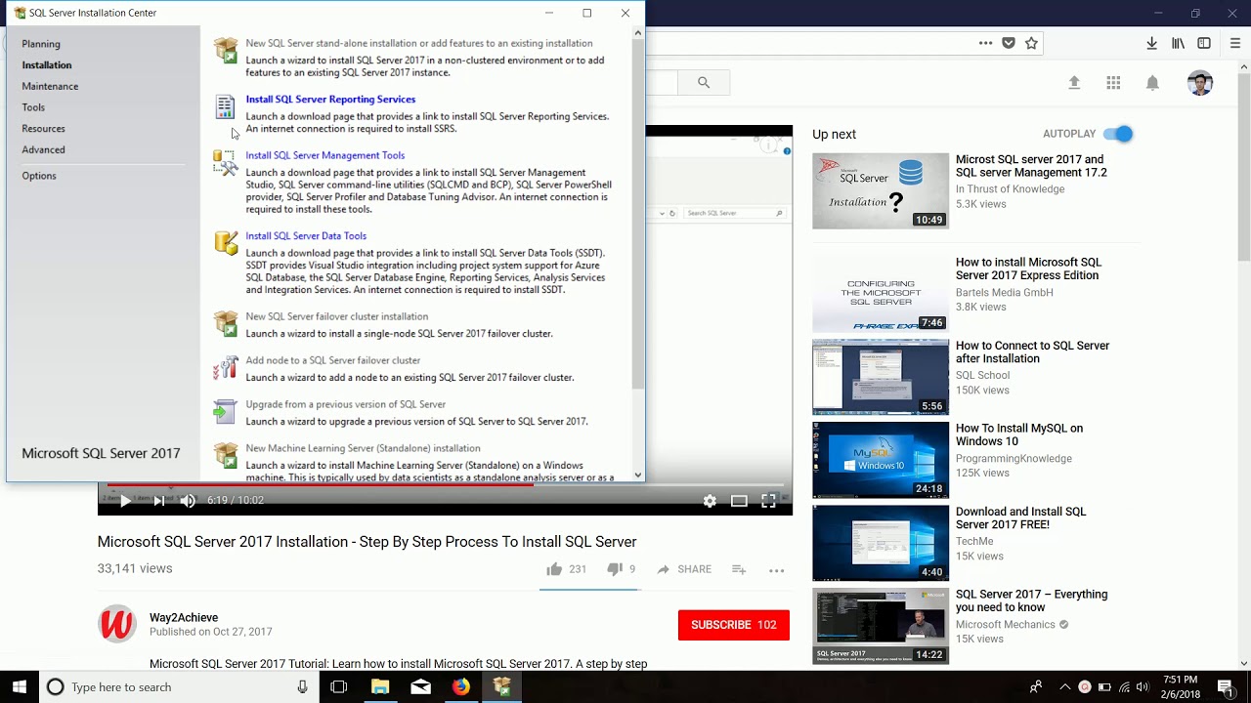1251x703 pixels.
Task: Open the Firefox library icon
Action: [x=1179, y=43]
